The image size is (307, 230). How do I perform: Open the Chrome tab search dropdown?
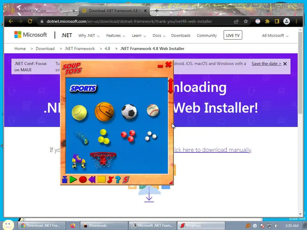pos(268,11)
